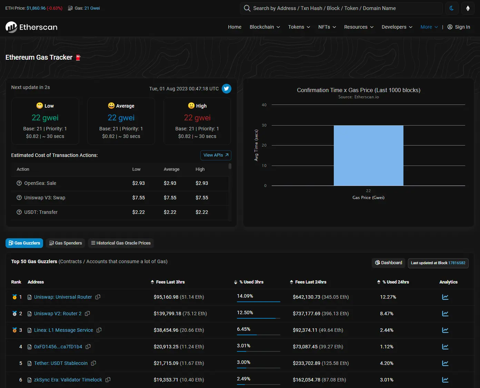Click help icon beside USDT: Transfer

pyautogui.click(x=19, y=212)
